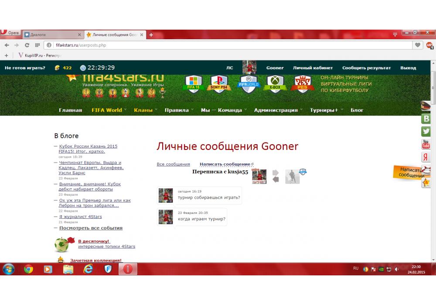Open a new tab with plus button
This screenshot has width=436, height=305.
[x=151, y=35]
